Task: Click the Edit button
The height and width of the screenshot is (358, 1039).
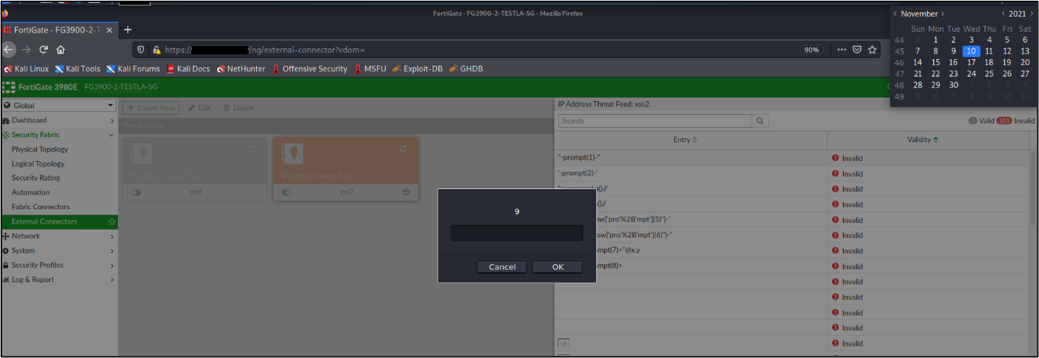Action: [x=200, y=108]
